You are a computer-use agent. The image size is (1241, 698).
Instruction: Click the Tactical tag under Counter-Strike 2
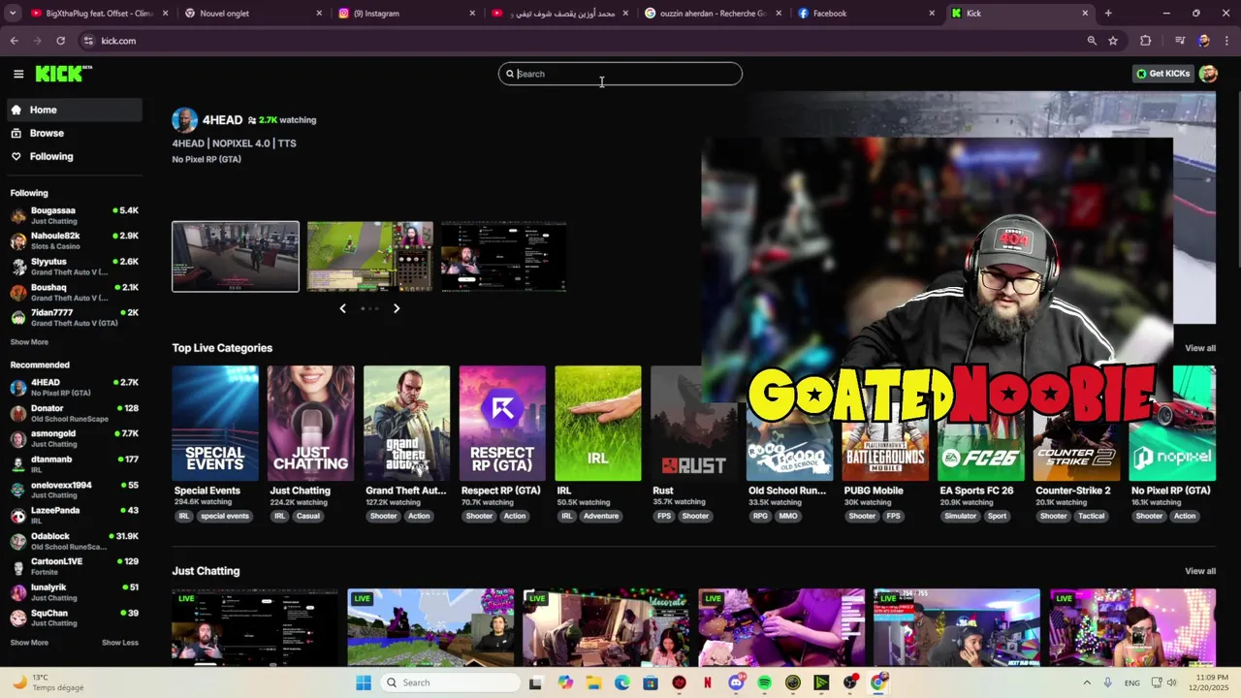coord(1092,516)
